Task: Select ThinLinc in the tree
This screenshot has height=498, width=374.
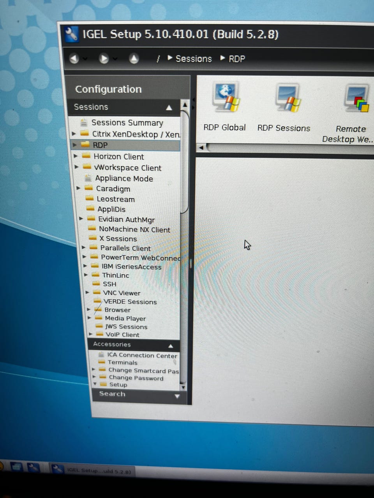Action: (116, 275)
